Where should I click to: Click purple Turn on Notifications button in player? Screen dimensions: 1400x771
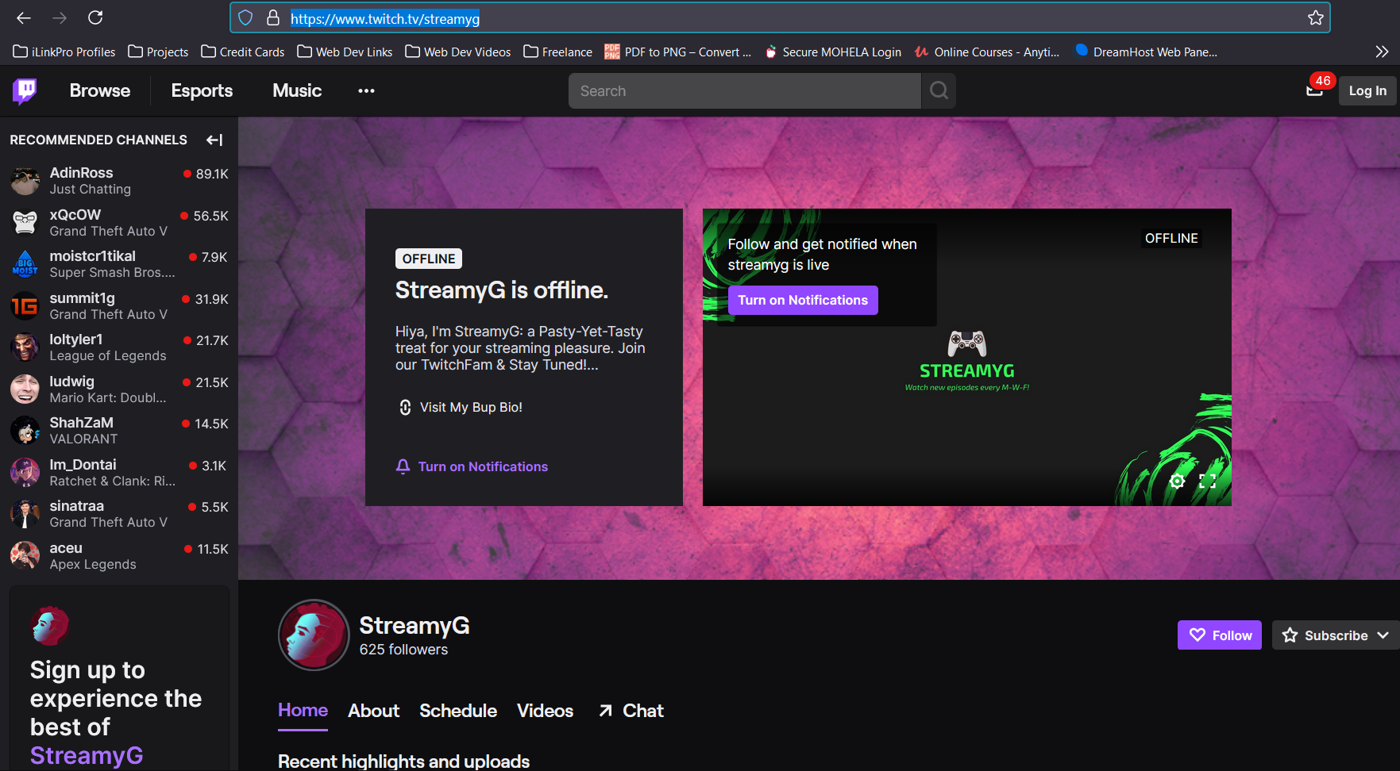point(803,300)
